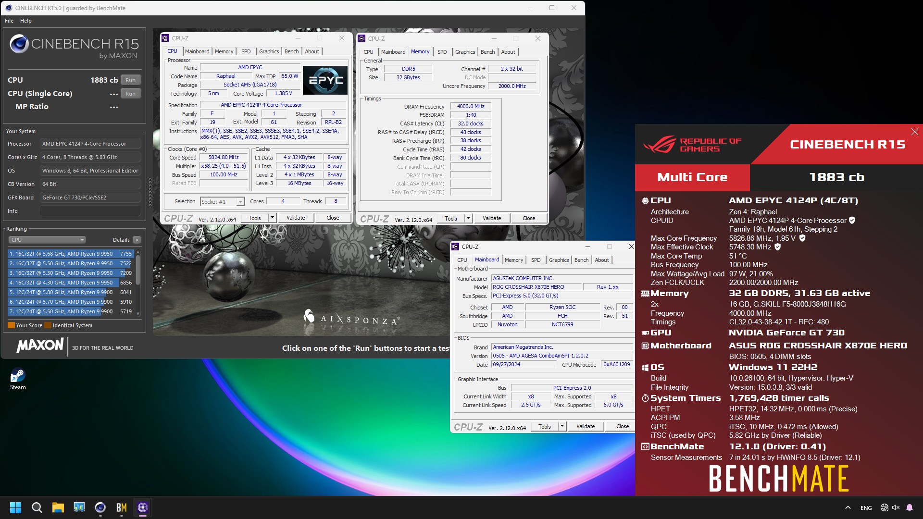Click Validate in Mainboard window

pos(586,426)
